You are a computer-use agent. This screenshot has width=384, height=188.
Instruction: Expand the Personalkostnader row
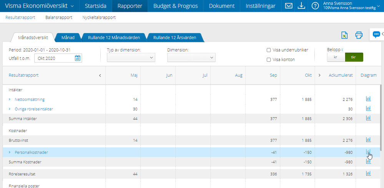(x=10, y=152)
